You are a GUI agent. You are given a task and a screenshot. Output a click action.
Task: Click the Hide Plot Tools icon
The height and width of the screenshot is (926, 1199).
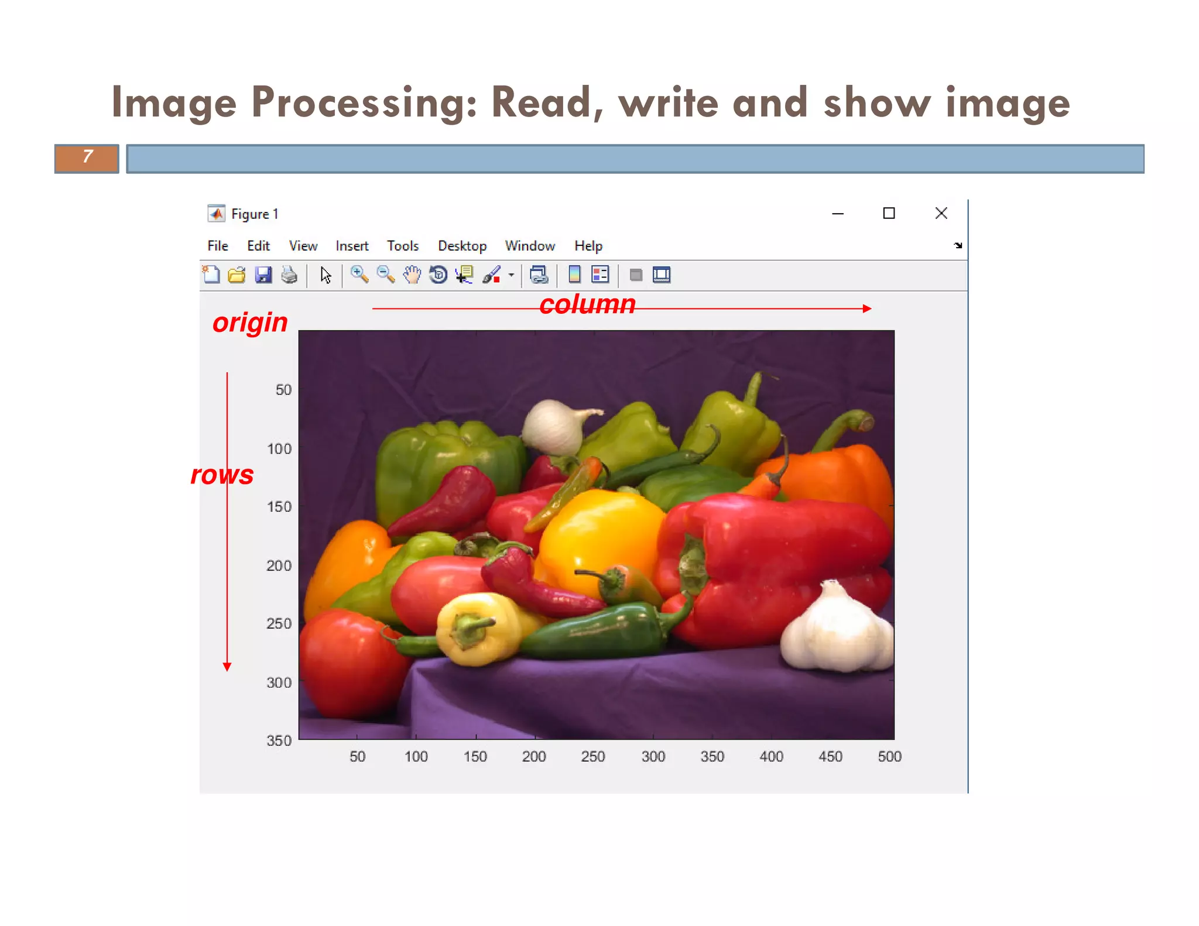tap(636, 275)
